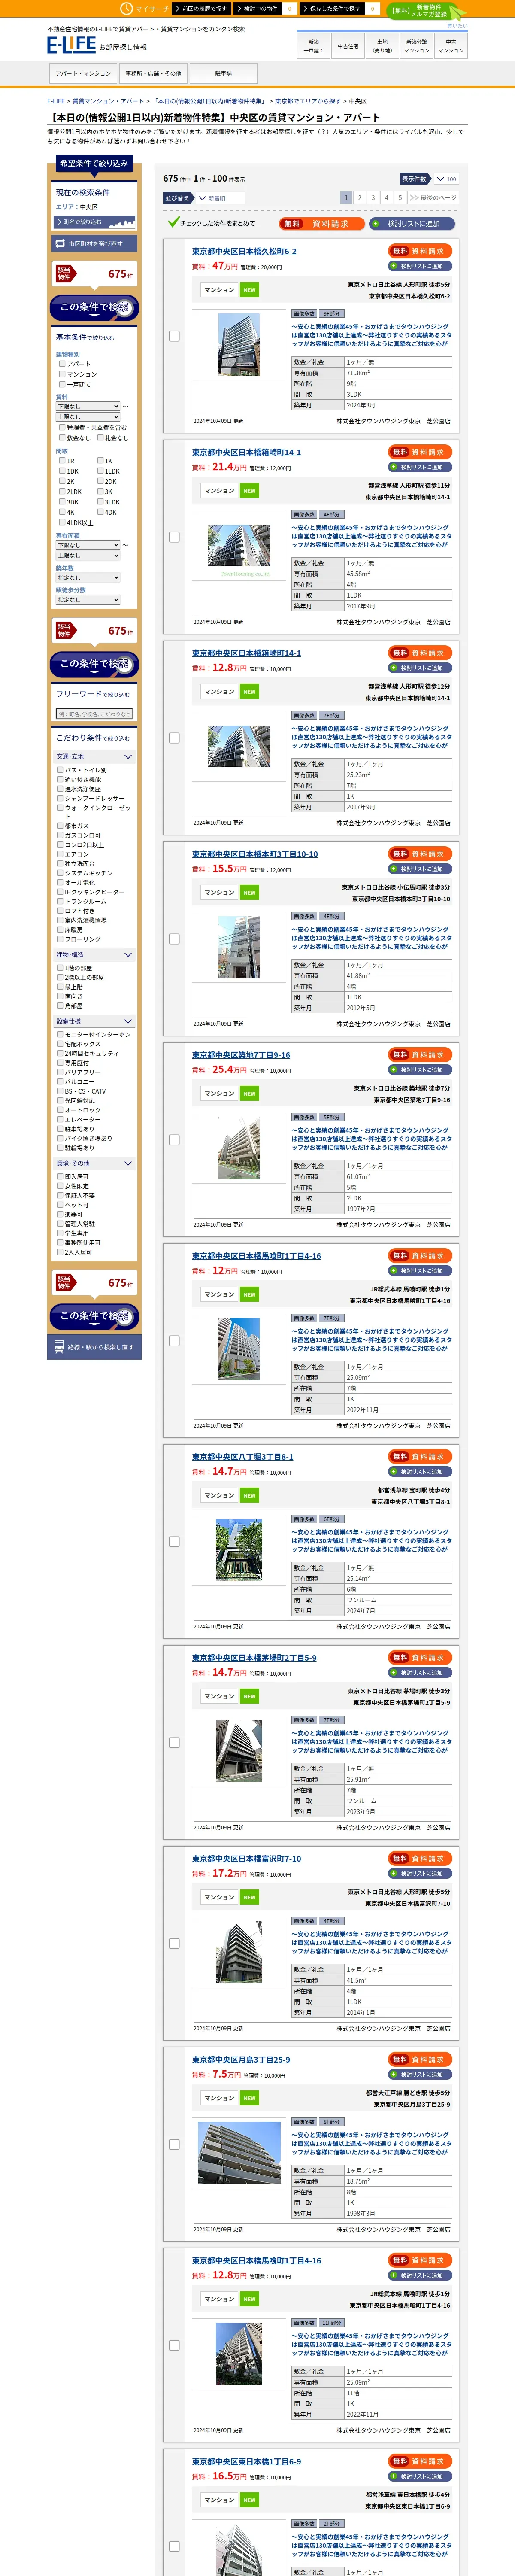The height and width of the screenshot is (2576, 515).
Task: Open 東京都中央区月島3丁目25-9 listing link
Action: [241, 2060]
